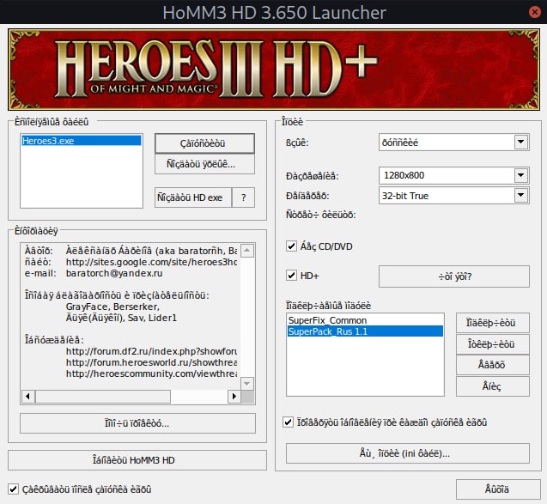Click the button directly above 'HD exe'
The image size is (547, 504).
(x=204, y=164)
